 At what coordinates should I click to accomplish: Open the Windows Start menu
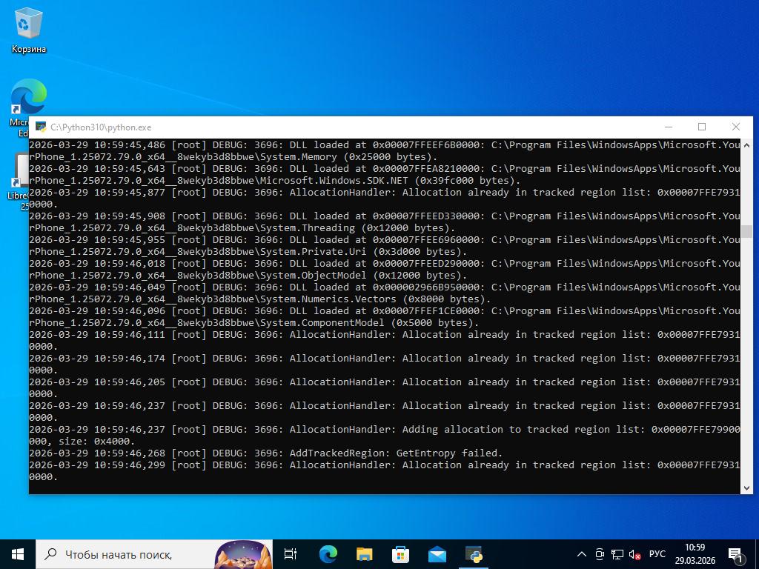click(x=18, y=553)
